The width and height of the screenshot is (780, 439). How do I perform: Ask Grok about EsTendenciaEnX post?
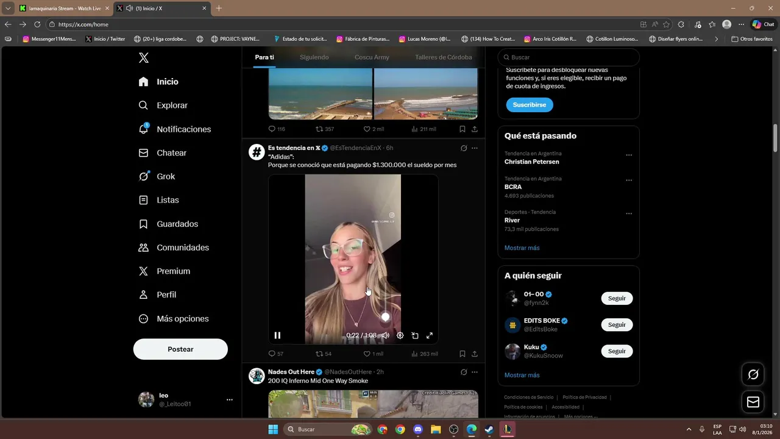point(464,148)
